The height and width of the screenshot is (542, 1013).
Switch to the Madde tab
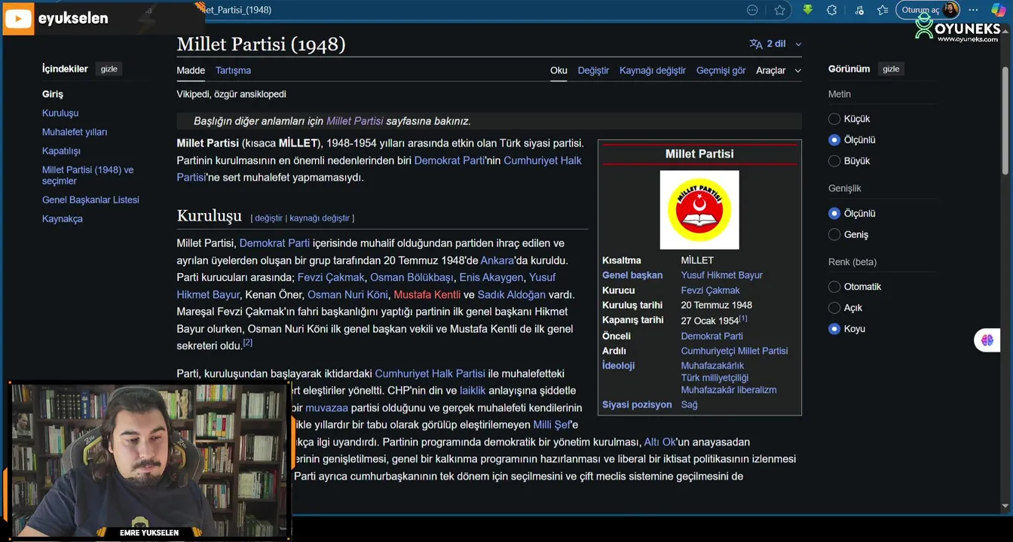pyautogui.click(x=191, y=71)
